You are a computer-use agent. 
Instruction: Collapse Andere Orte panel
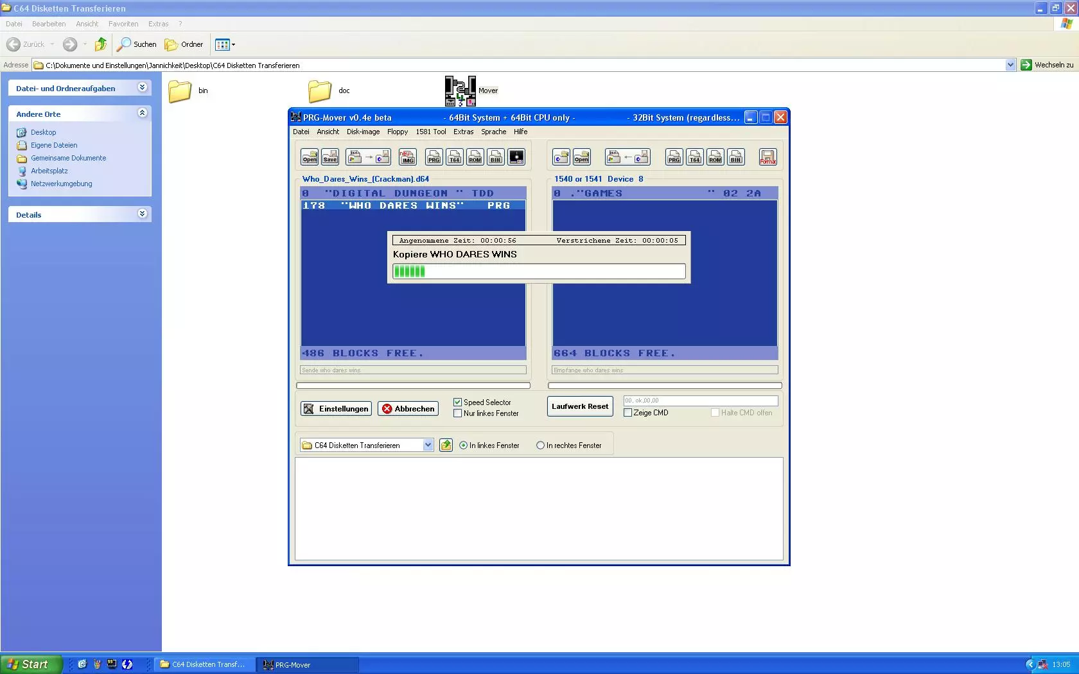[x=143, y=113]
